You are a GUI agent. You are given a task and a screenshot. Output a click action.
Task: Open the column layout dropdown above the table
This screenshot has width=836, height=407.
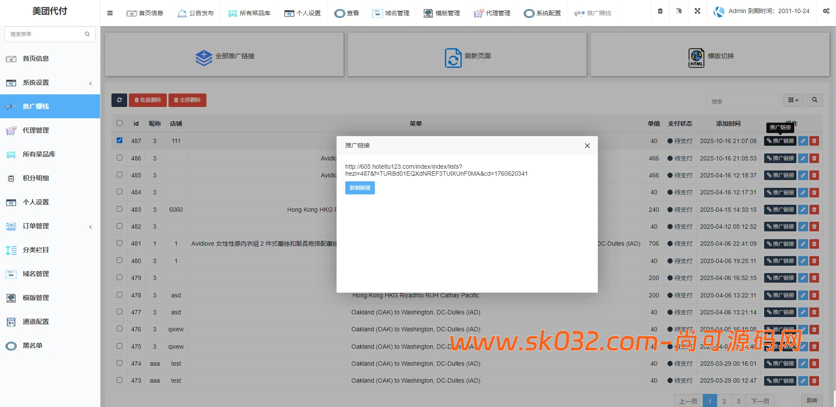point(793,100)
